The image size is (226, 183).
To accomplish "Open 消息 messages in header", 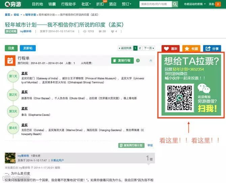I will pyautogui.click(x=211, y=4).
